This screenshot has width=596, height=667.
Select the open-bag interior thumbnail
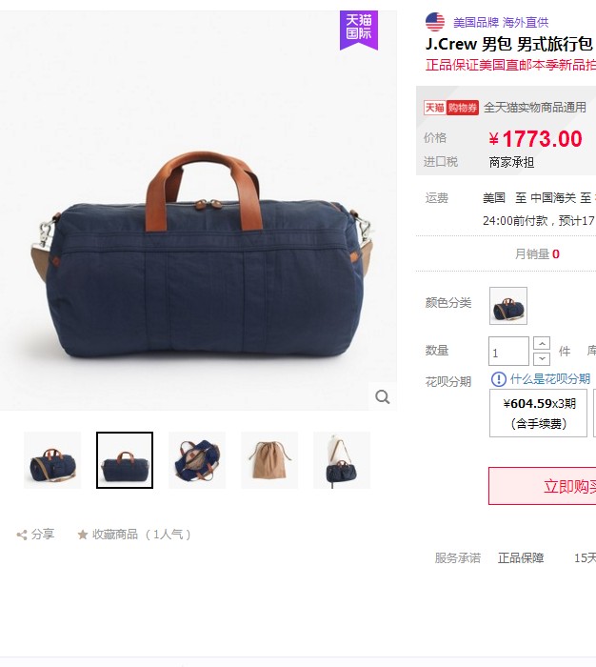point(197,460)
